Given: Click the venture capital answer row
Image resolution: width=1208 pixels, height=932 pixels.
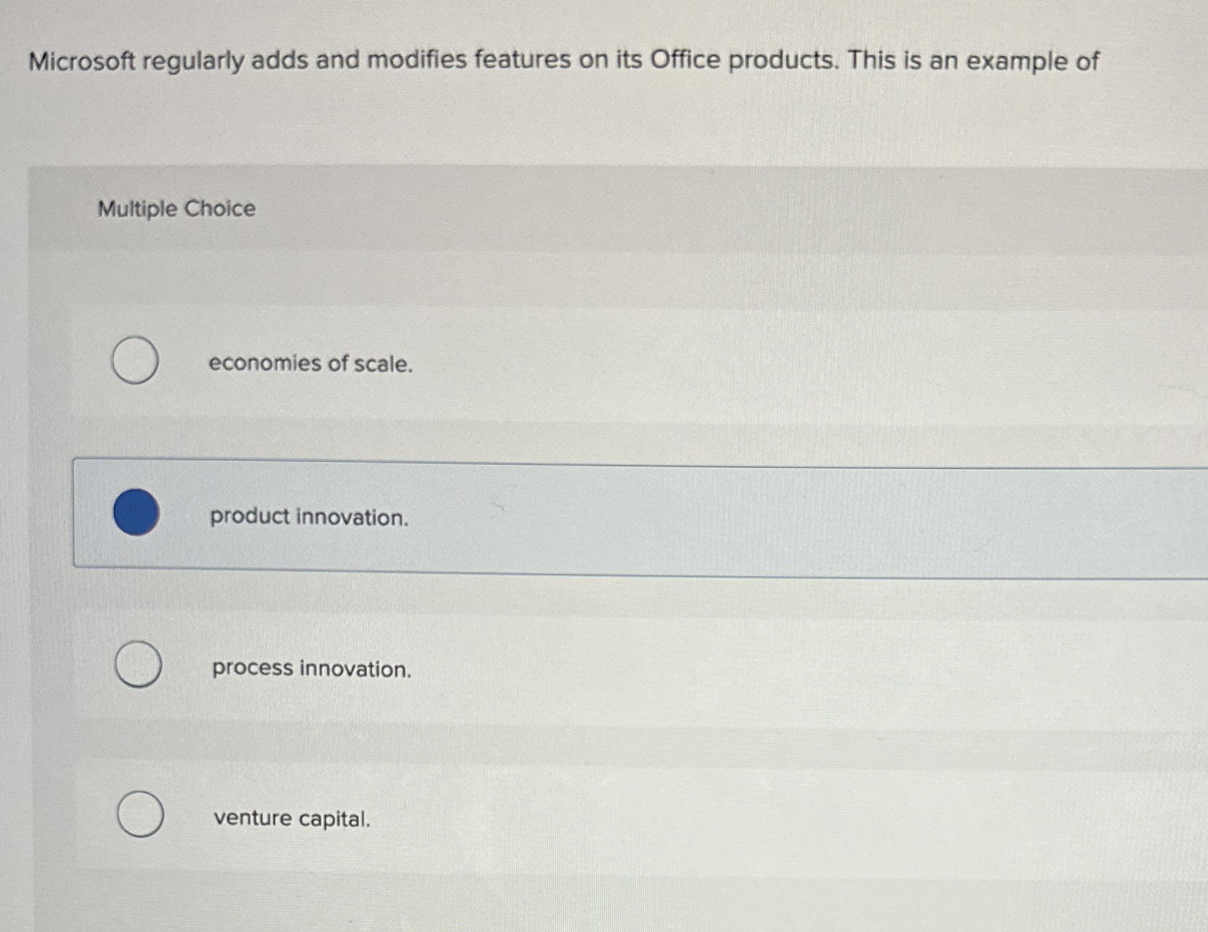Looking at the screenshot, I should point(581,817).
